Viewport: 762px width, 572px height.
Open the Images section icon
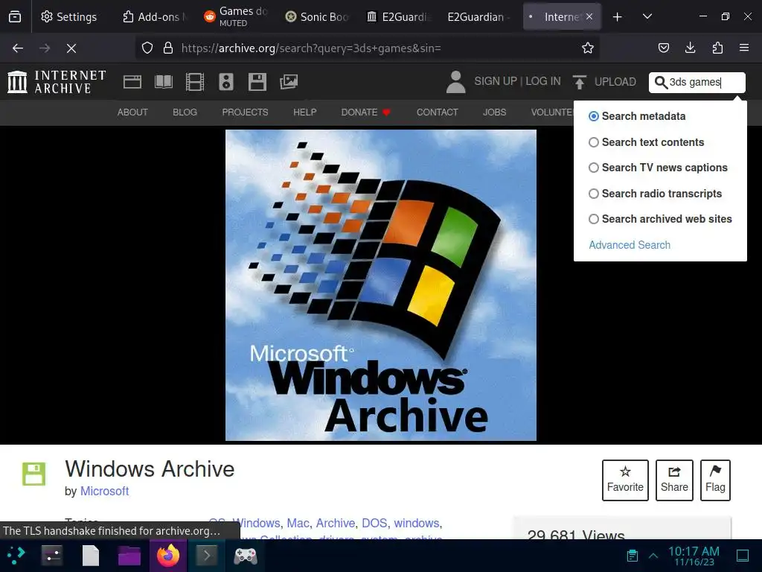pos(289,82)
